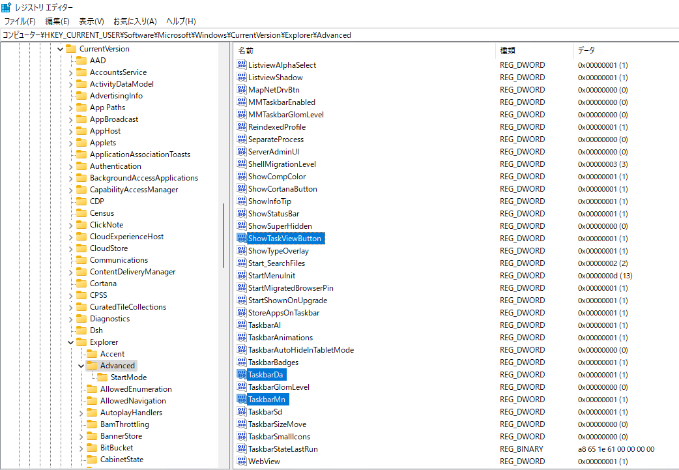Screen dimensions: 679x470
Task: Click the value icon next to TaskbarAl
Action: pyautogui.click(x=242, y=325)
